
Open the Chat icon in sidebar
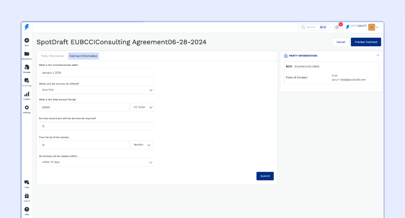(x=27, y=183)
